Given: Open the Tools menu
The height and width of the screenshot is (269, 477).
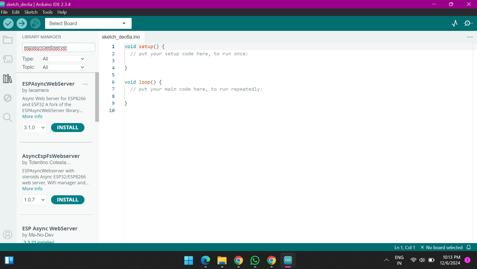Looking at the screenshot, I should 48,12.
